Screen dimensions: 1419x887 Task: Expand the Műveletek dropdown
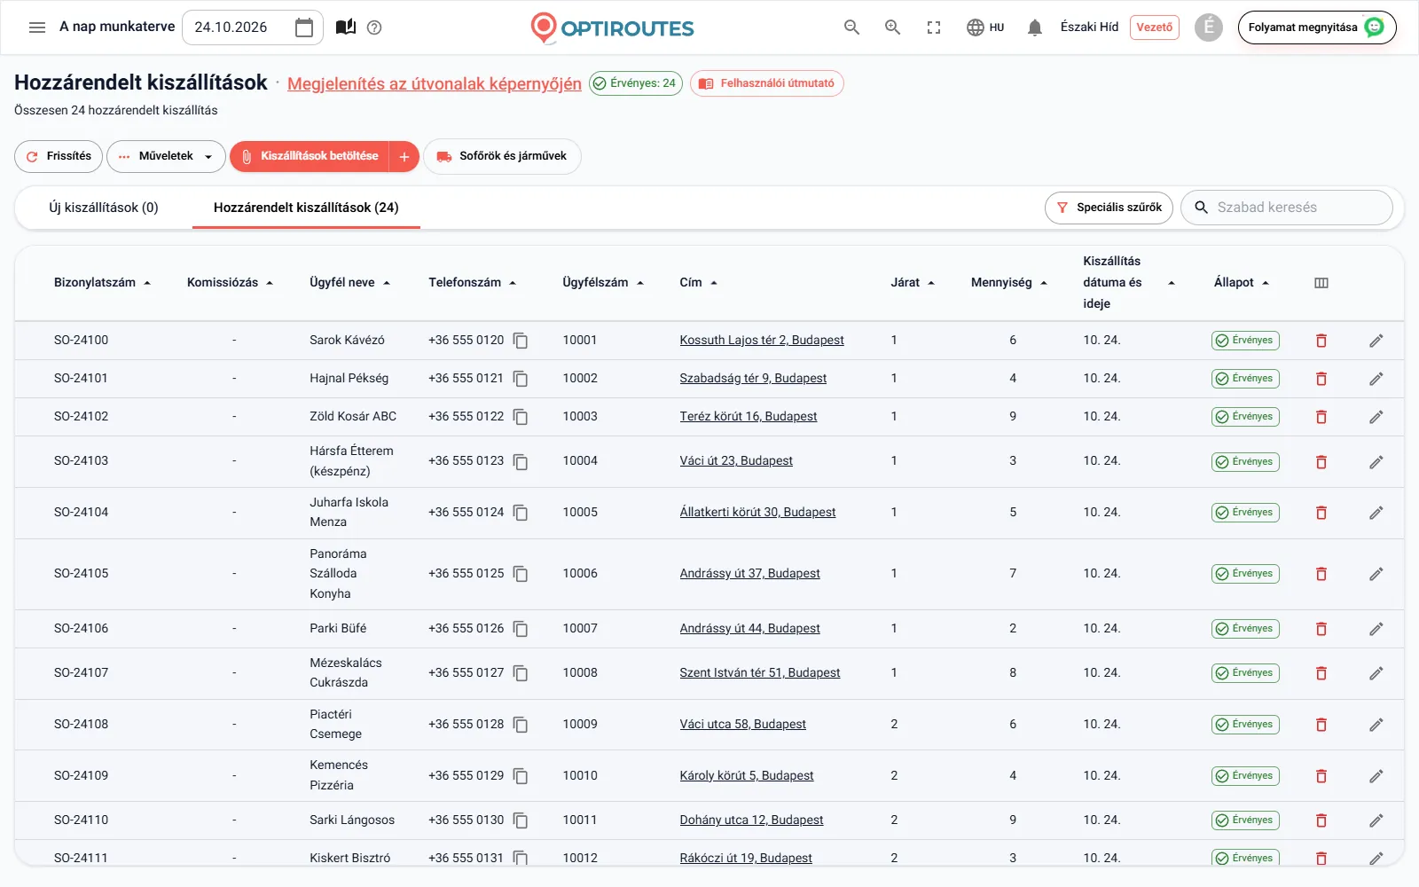coord(166,156)
